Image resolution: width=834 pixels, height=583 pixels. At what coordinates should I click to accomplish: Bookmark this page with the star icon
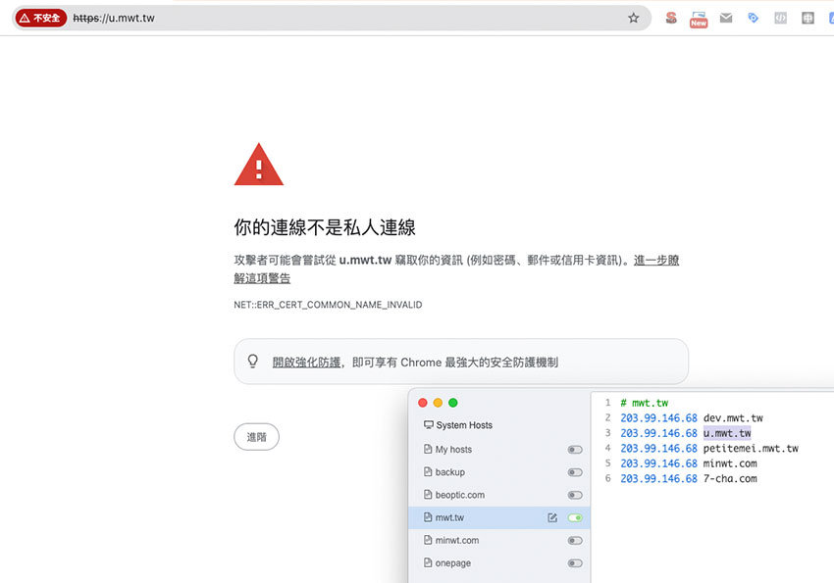(633, 18)
